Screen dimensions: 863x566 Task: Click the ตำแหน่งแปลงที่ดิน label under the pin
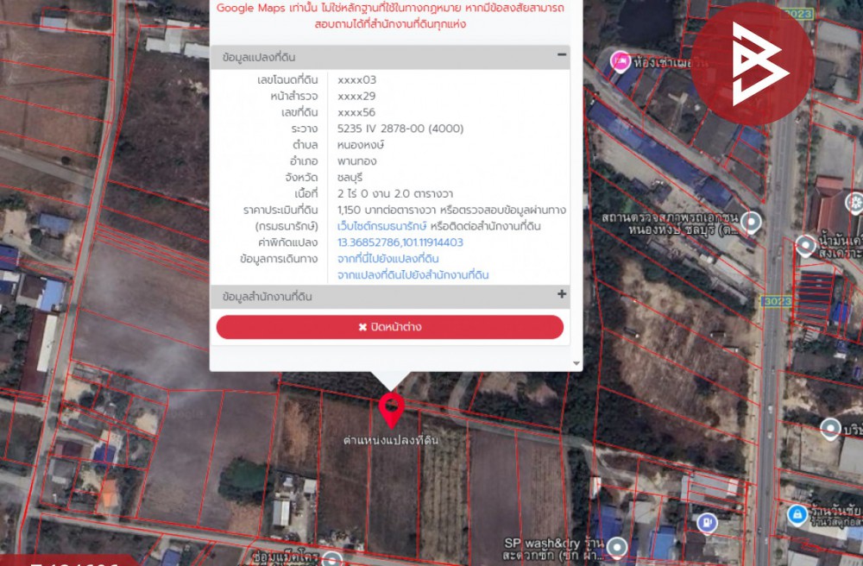(x=391, y=440)
